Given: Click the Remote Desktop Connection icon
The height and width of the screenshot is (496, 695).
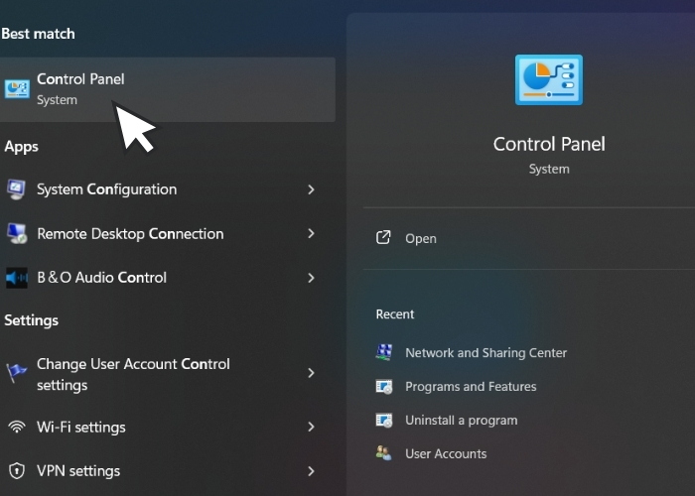Looking at the screenshot, I should pyautogui.click(x=17, y=234).
